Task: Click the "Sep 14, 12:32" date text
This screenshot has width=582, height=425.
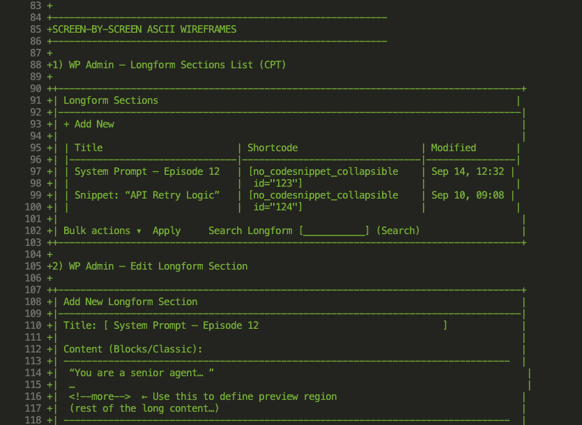Action: coord(467,171)
